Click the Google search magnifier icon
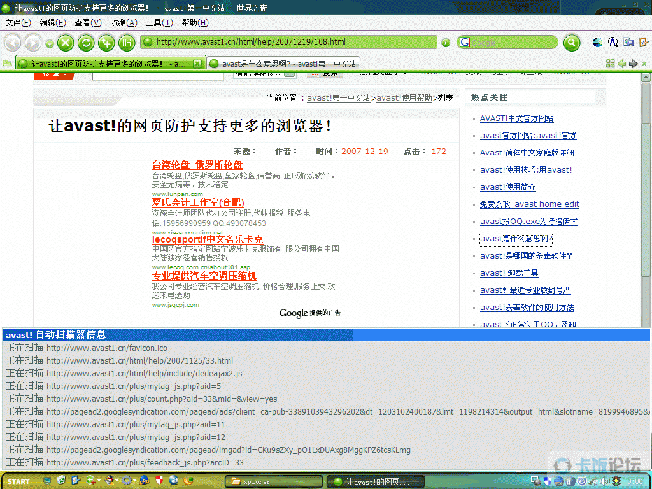This screenshot has width=652, height=489. 571,43
